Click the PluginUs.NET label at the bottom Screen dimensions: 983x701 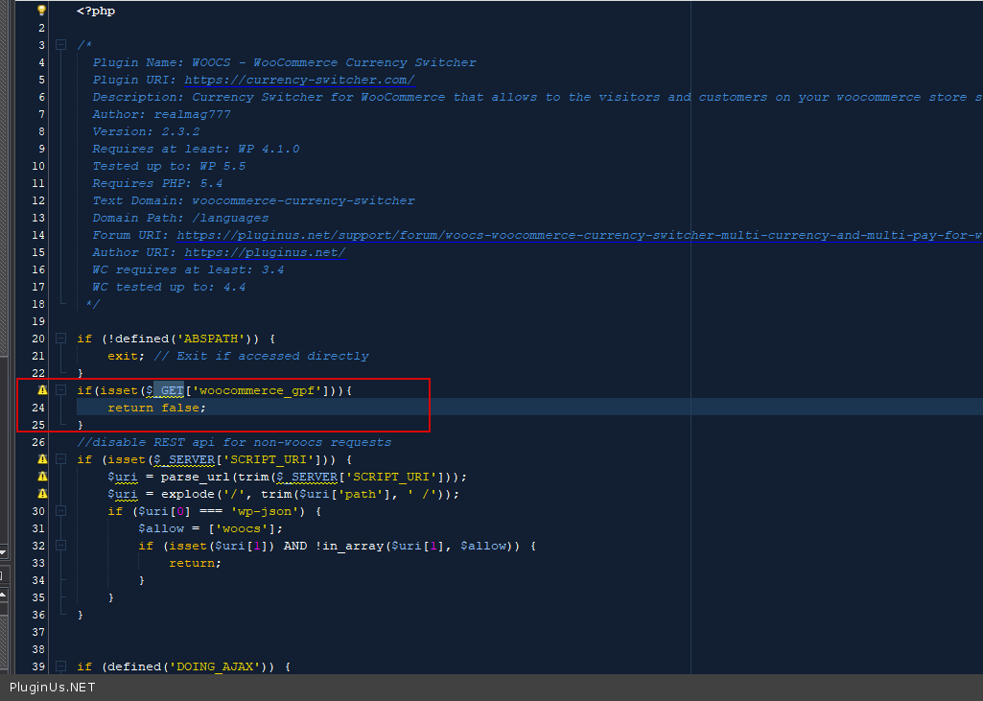coord(53,688)
